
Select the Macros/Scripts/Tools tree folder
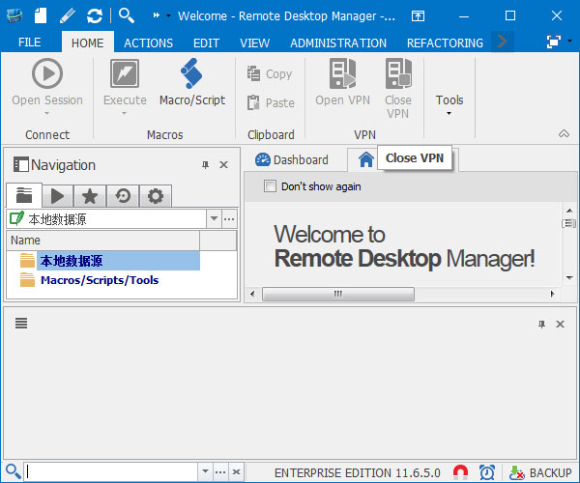click(x=99, y=280)
